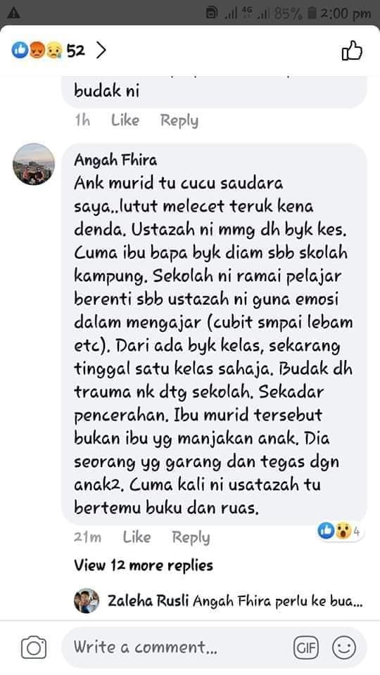The width and height of the screenshot is (380, 675).
Task: Open Zaleha Rusli's profile picture
Action: (87, 600)
